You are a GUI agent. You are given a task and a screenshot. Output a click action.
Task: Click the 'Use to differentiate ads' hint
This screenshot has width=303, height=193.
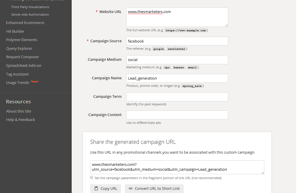click(x=144, y=123)
